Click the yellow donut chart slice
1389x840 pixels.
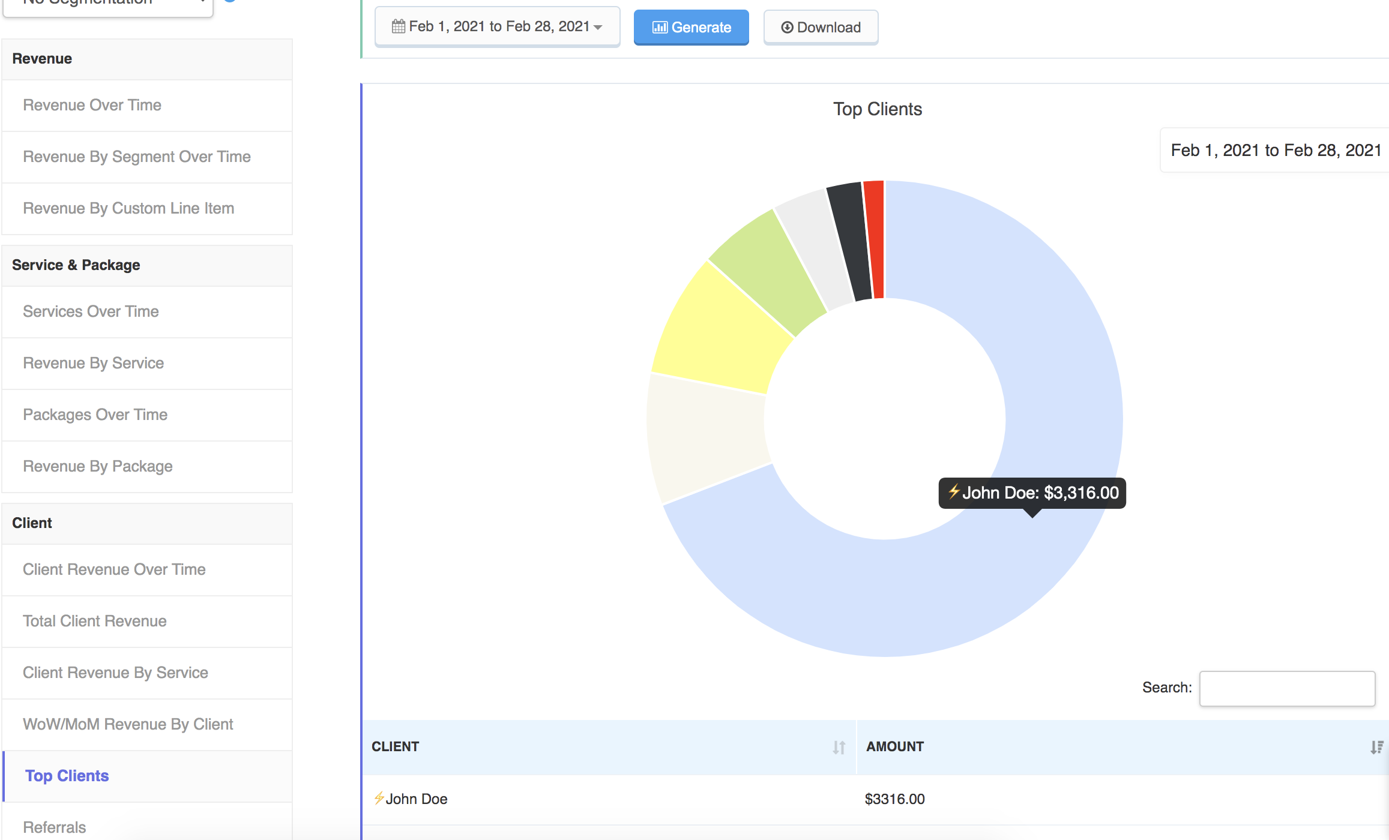(720, 330)
